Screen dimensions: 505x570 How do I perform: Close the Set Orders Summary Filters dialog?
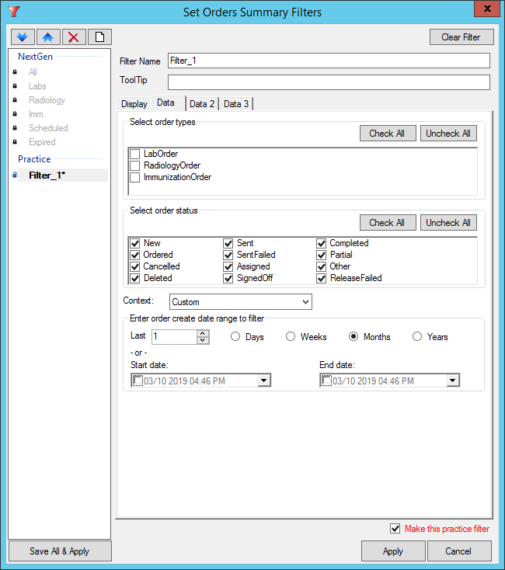coord(487,9)
